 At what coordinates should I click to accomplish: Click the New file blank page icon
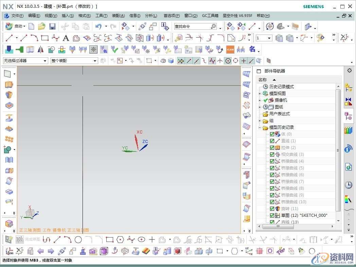click(x=31, y=26)
